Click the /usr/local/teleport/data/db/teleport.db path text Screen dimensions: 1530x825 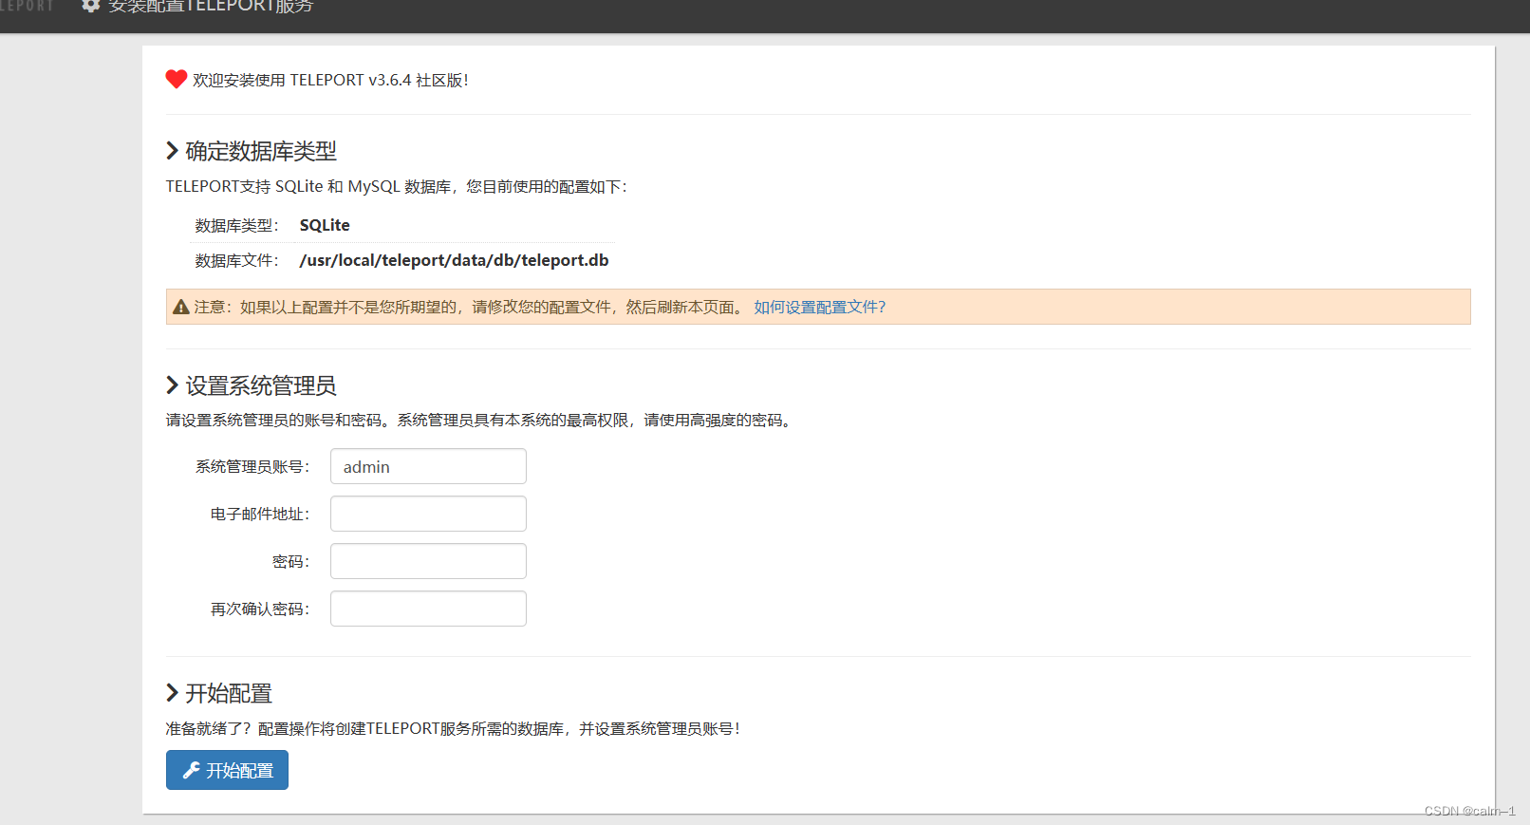click(x=454, y=260)
